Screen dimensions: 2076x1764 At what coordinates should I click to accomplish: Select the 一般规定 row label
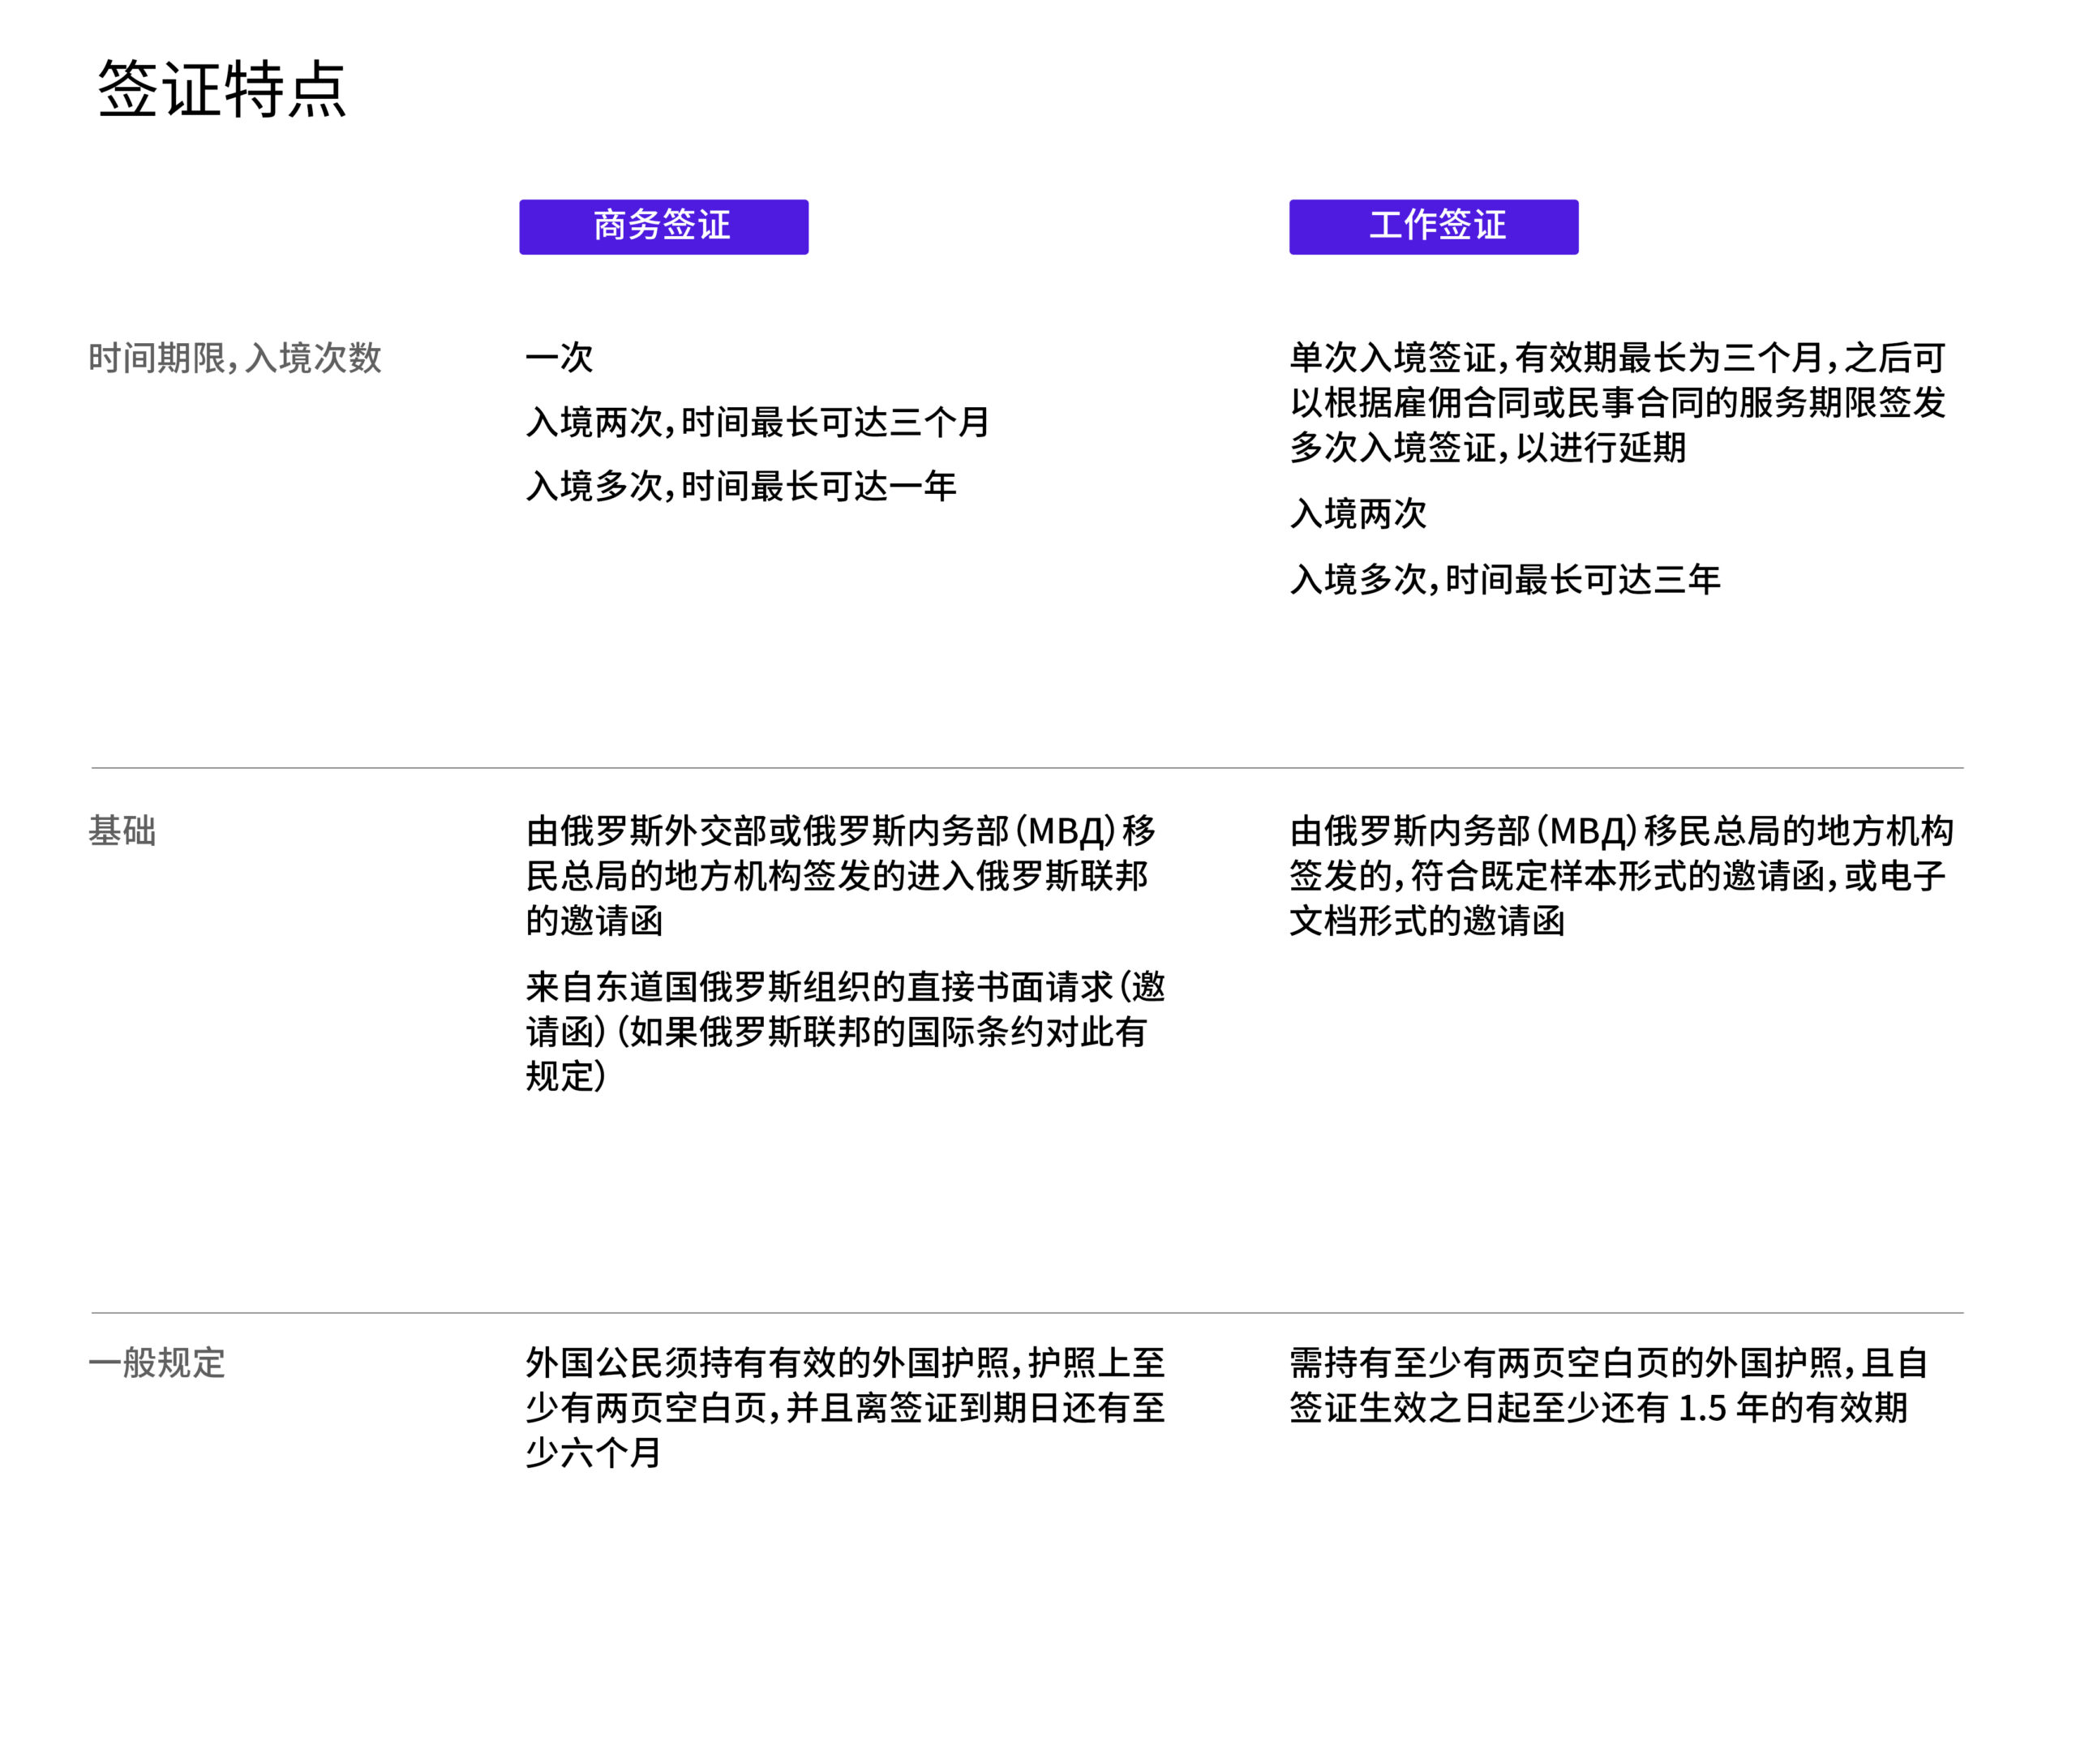pos(157,1363)
